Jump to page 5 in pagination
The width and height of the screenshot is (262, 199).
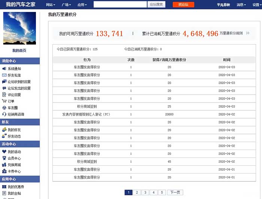(161, 193)
